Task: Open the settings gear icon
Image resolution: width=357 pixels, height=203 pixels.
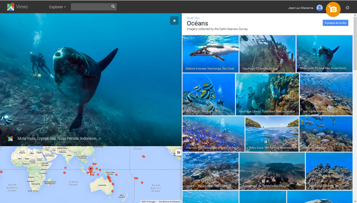Action: (x=348, y=8)
